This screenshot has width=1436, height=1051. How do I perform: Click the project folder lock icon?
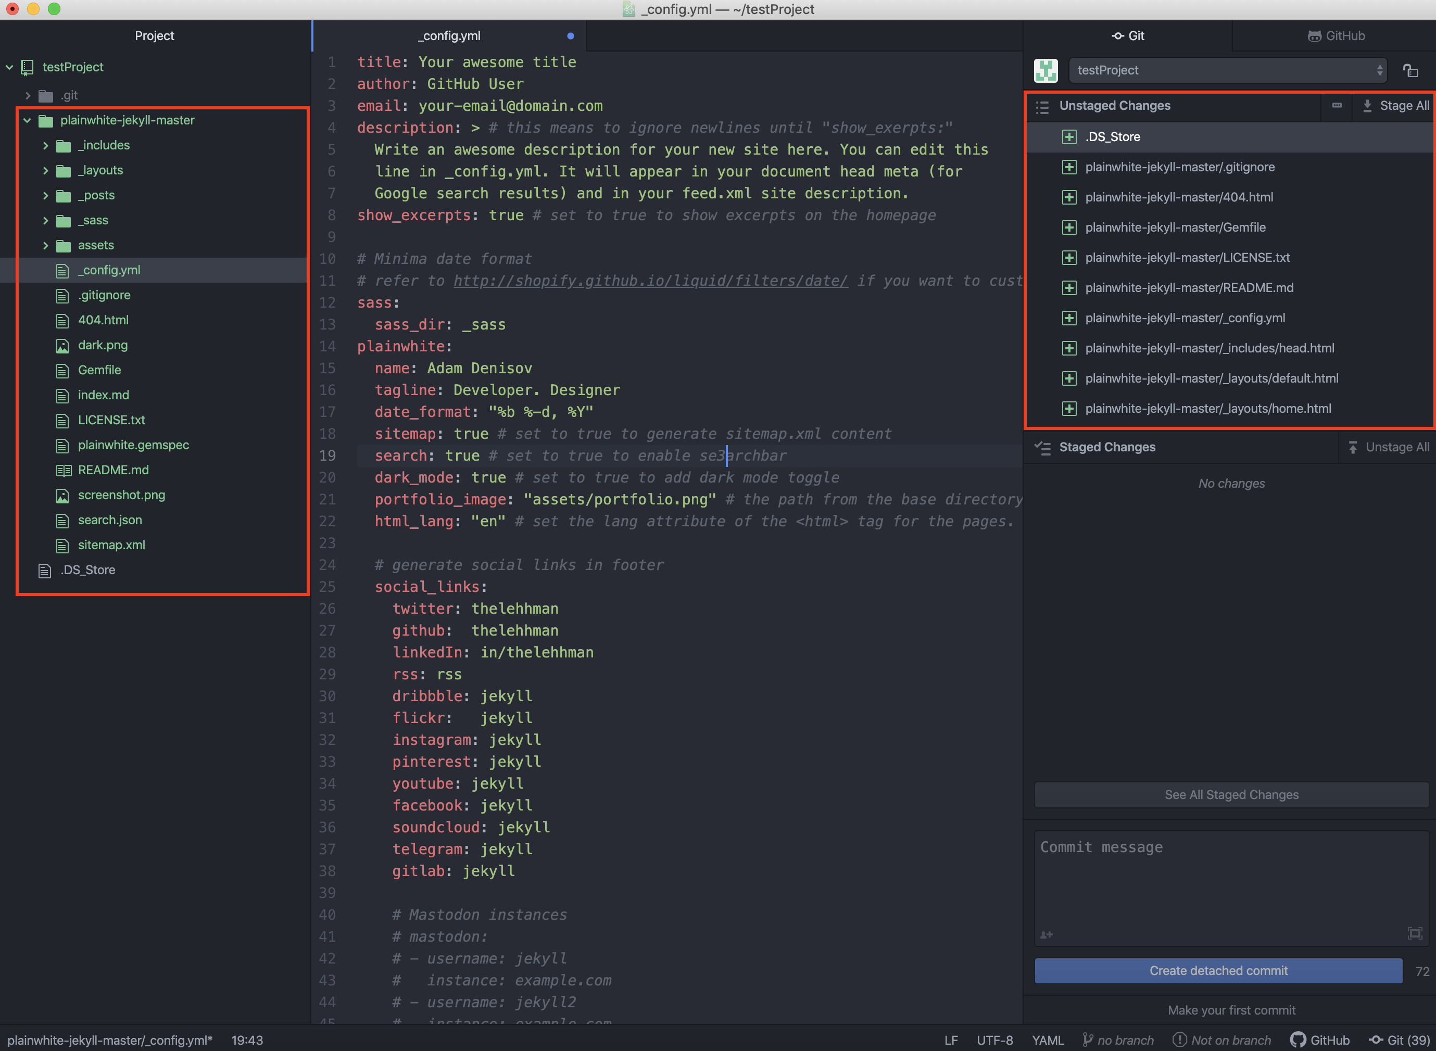tap(1410, 71)
